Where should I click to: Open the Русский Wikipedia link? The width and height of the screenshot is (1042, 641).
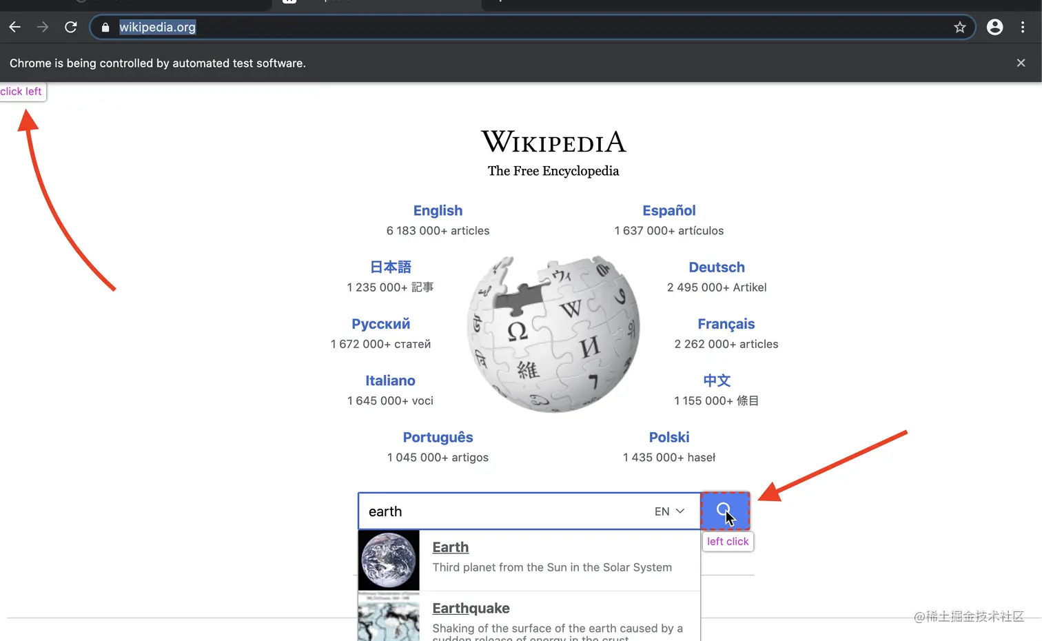point(380,324)
